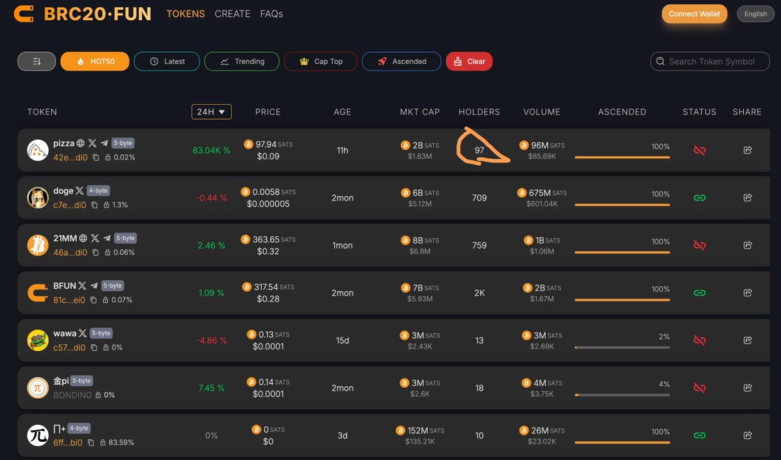The width and height of the screenshot is (781, 460).
Task: Open the English language selector
Action: point(755,13)
